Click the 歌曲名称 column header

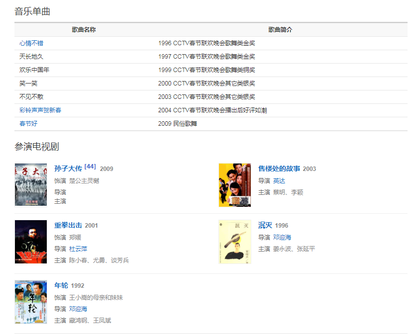(x=84, y=30)
